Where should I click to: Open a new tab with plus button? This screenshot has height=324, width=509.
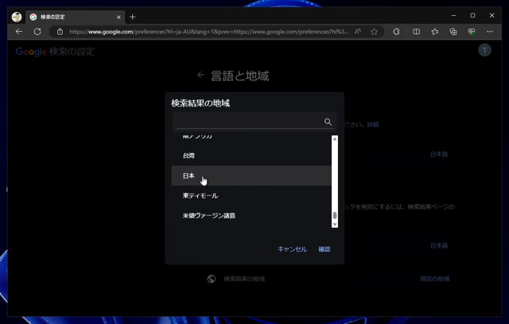pos(133,17)
